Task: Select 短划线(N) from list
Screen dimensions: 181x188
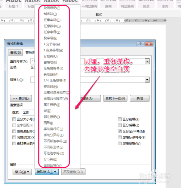Action: (51, 87)
